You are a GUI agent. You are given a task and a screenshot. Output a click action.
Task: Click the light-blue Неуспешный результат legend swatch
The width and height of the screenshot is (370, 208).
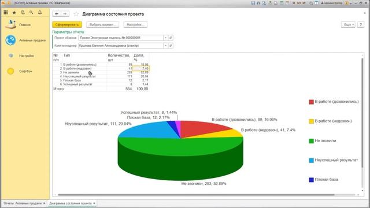pos(311,161)
